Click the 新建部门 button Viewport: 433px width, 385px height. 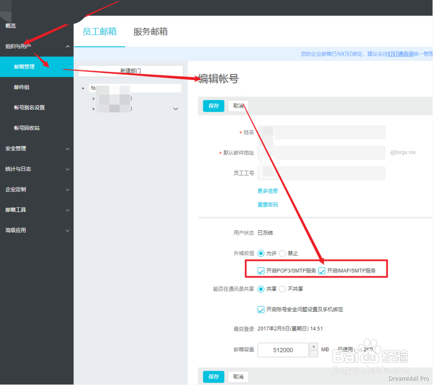tap(131, 71)
